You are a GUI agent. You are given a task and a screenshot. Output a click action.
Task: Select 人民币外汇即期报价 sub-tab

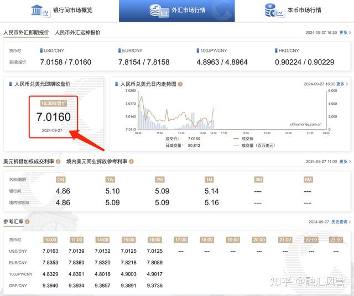tap(26, 33)
